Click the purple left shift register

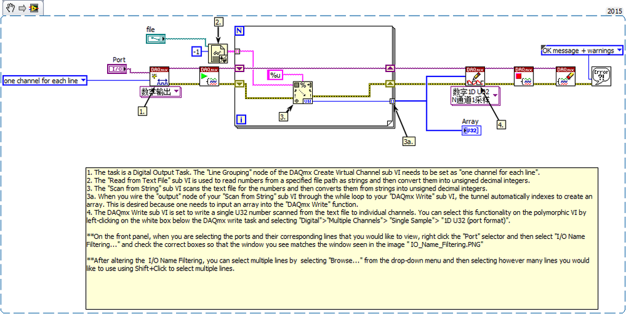239,68
